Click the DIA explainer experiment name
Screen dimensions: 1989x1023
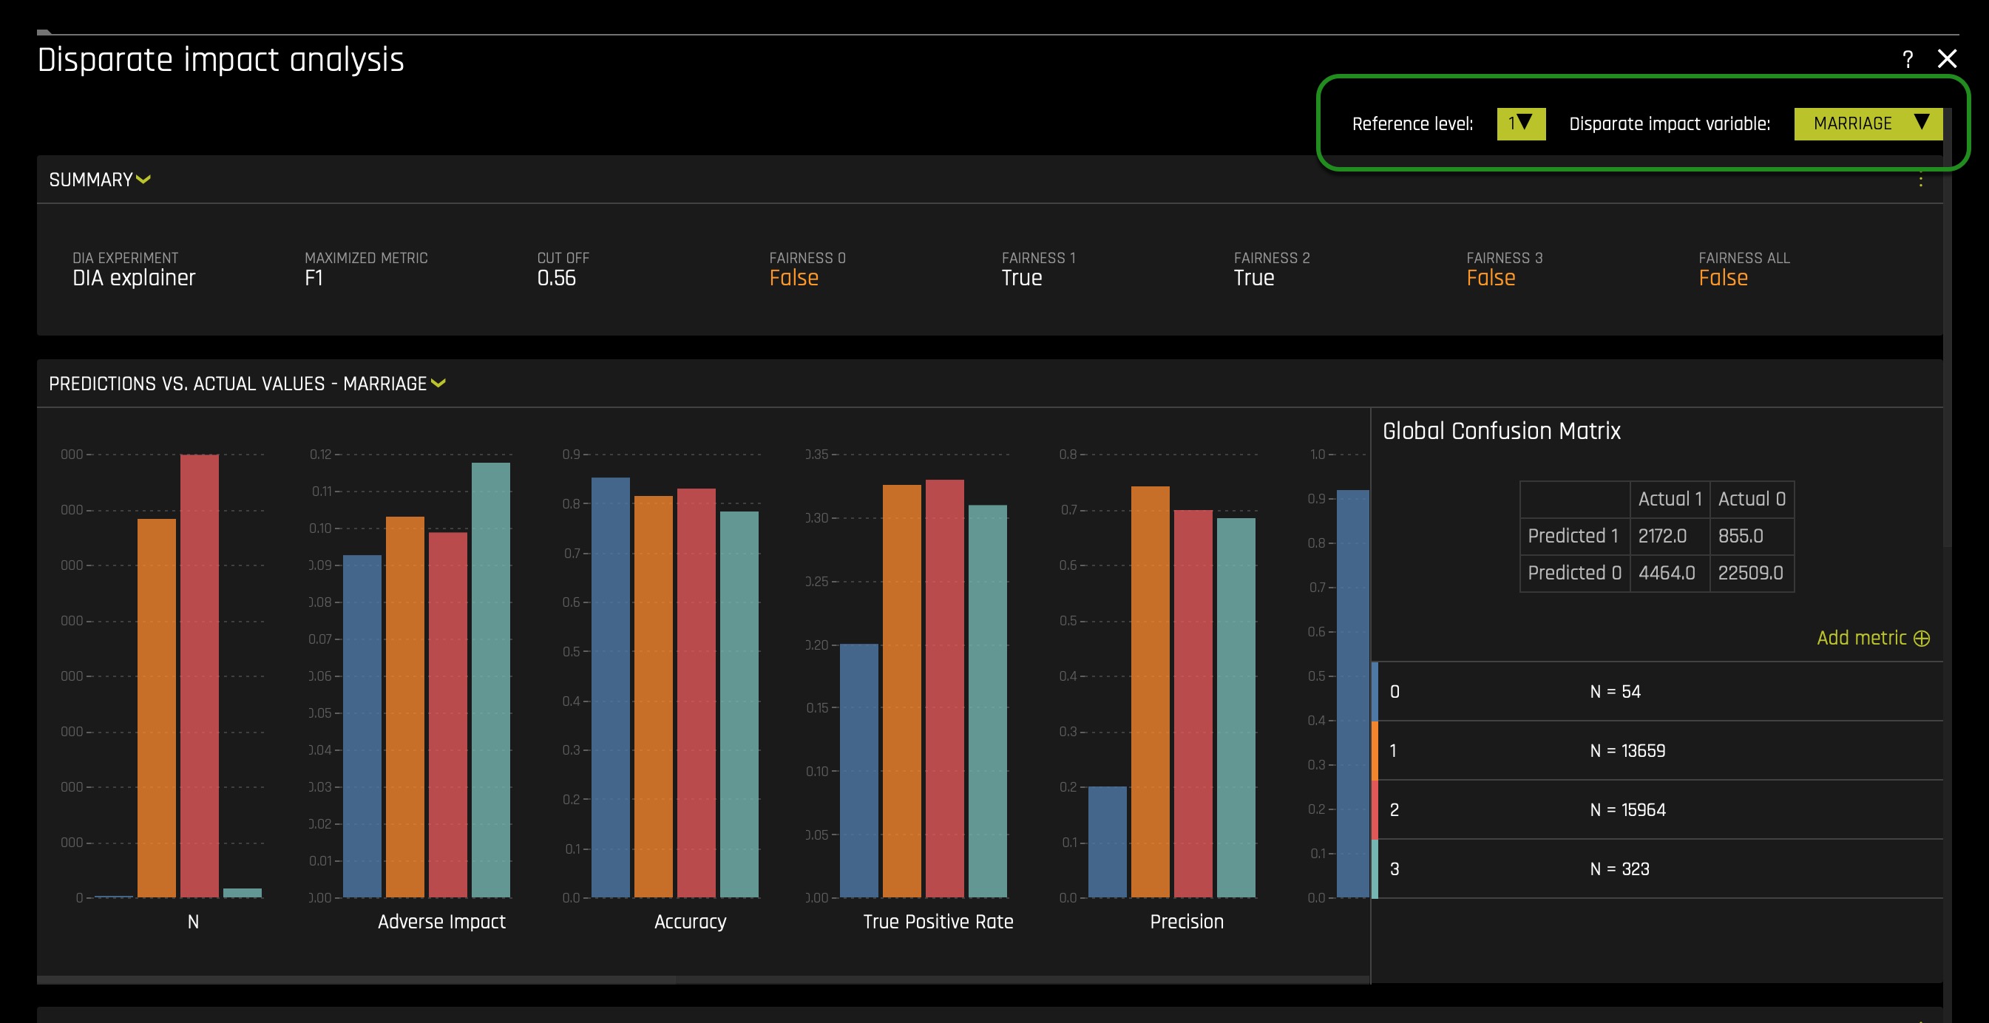[x=134, y=278]
